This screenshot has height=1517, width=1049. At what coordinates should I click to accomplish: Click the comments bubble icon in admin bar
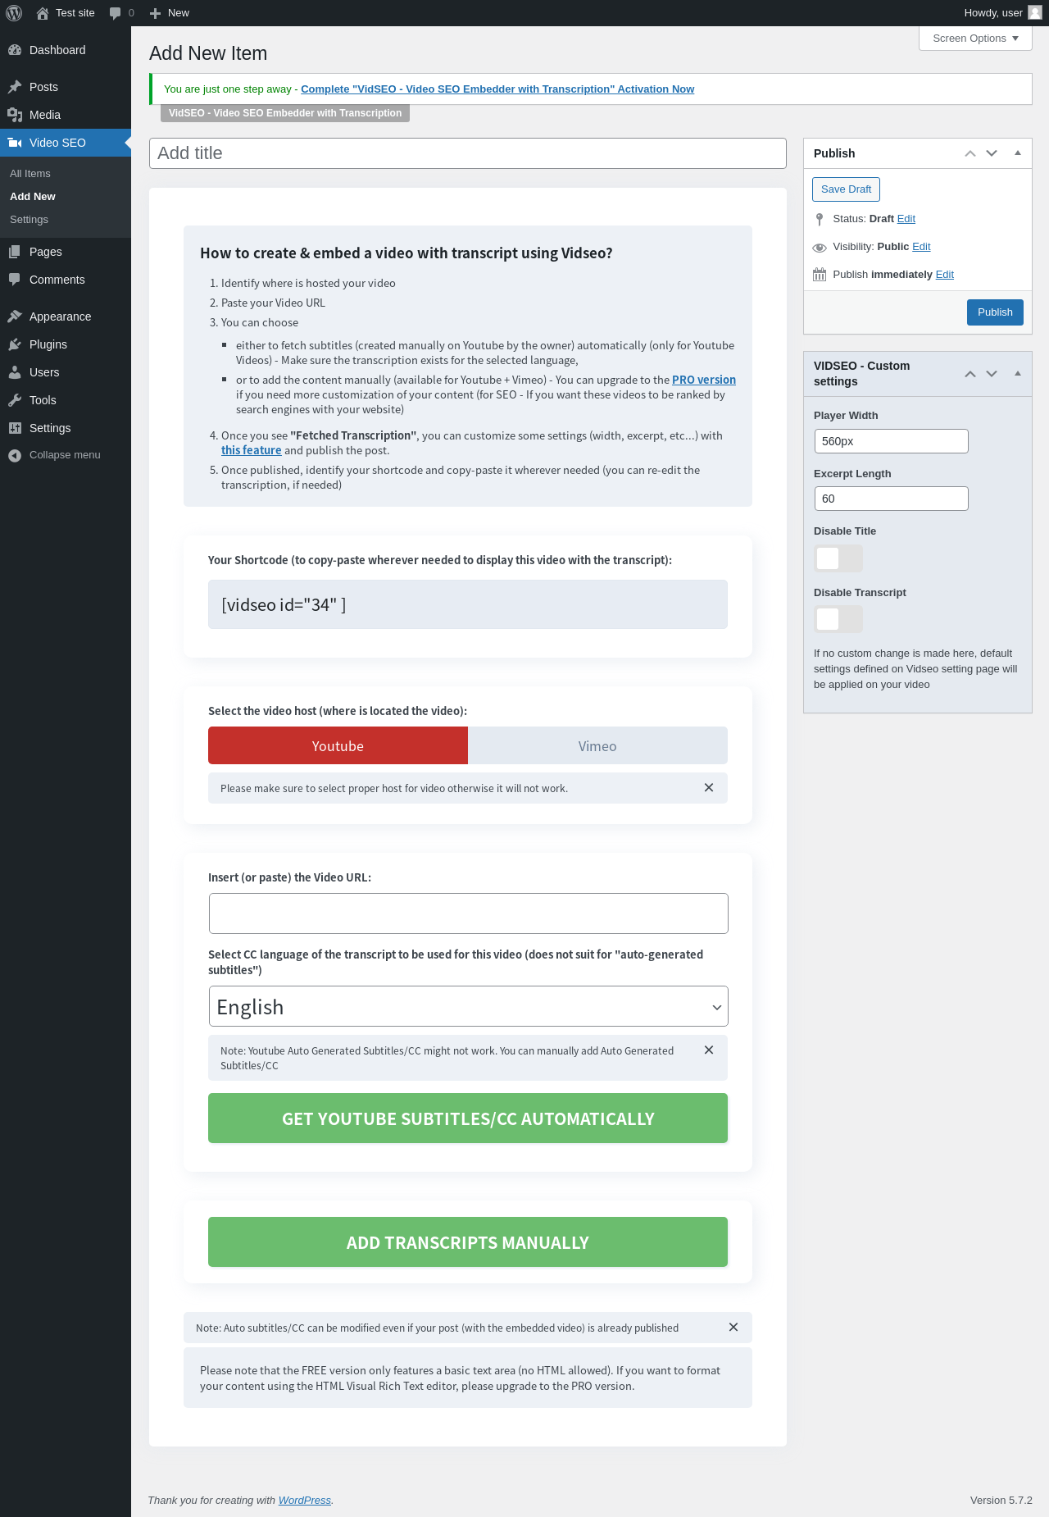coord(116,13)
